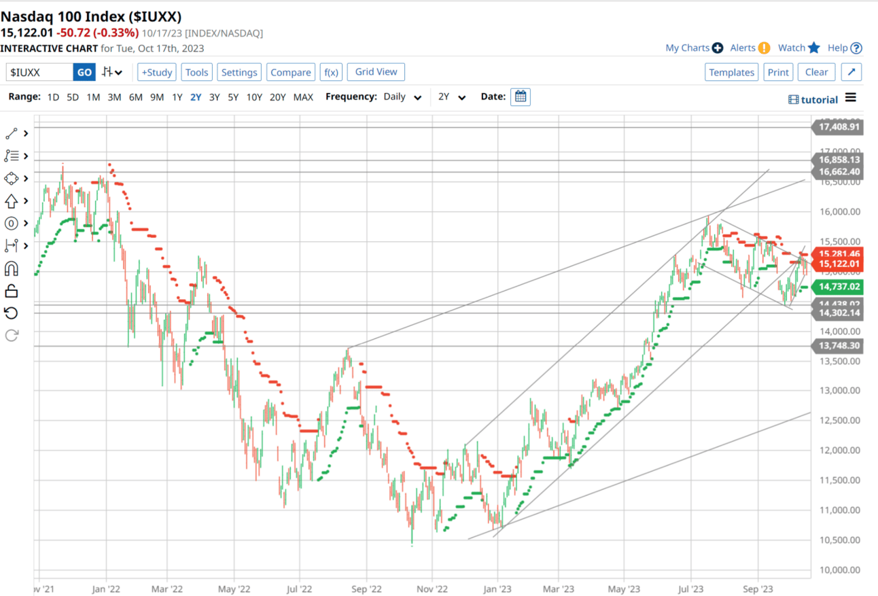Click the 13,748.30 price level label

[838, 346]
